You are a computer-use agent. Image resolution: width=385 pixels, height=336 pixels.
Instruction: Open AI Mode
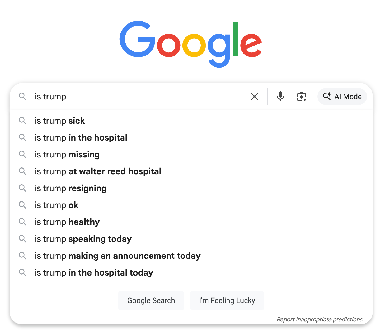(x=342, y=97)
